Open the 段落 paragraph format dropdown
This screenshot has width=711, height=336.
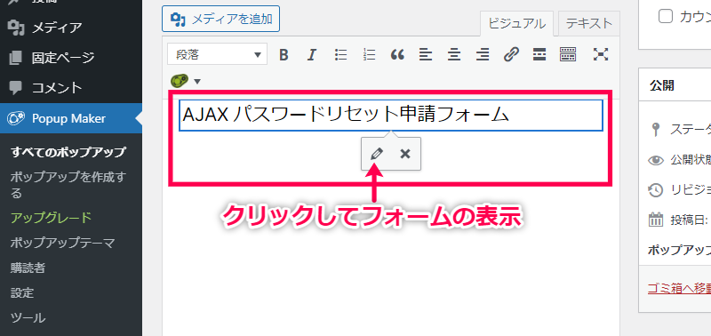[217, 55]
